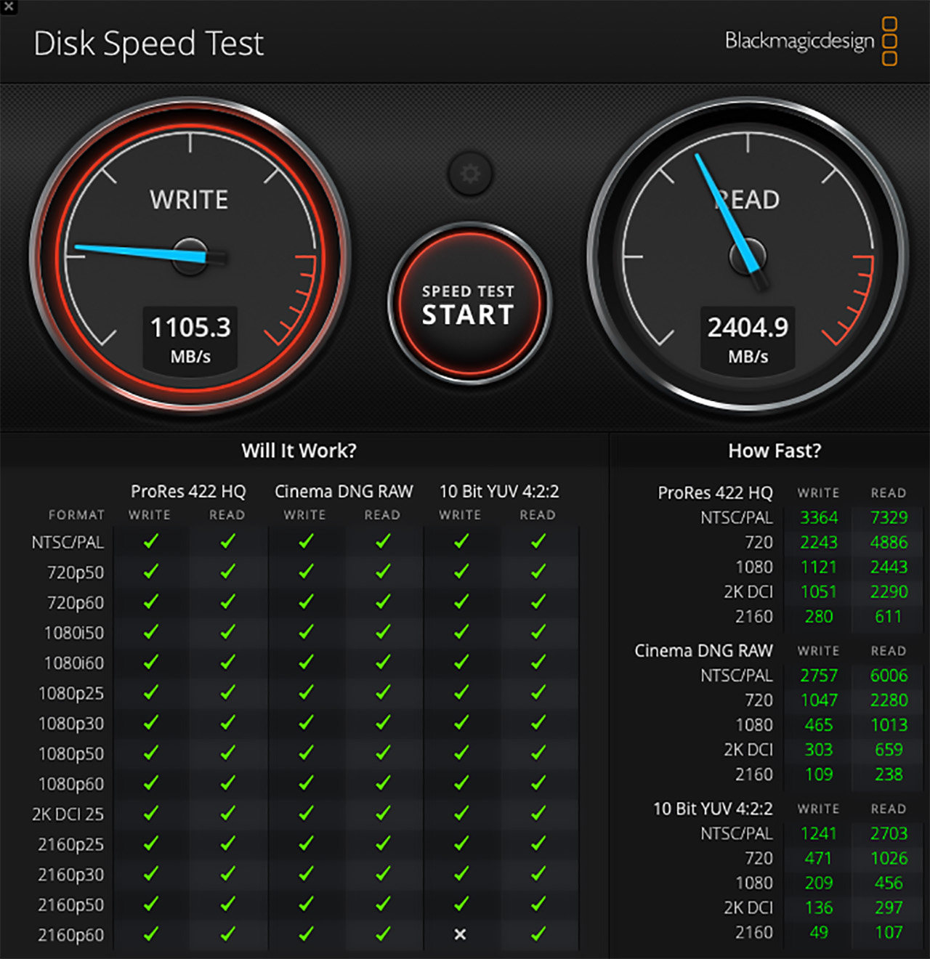Click the write speed gauge needle

[x=138, y=252]
